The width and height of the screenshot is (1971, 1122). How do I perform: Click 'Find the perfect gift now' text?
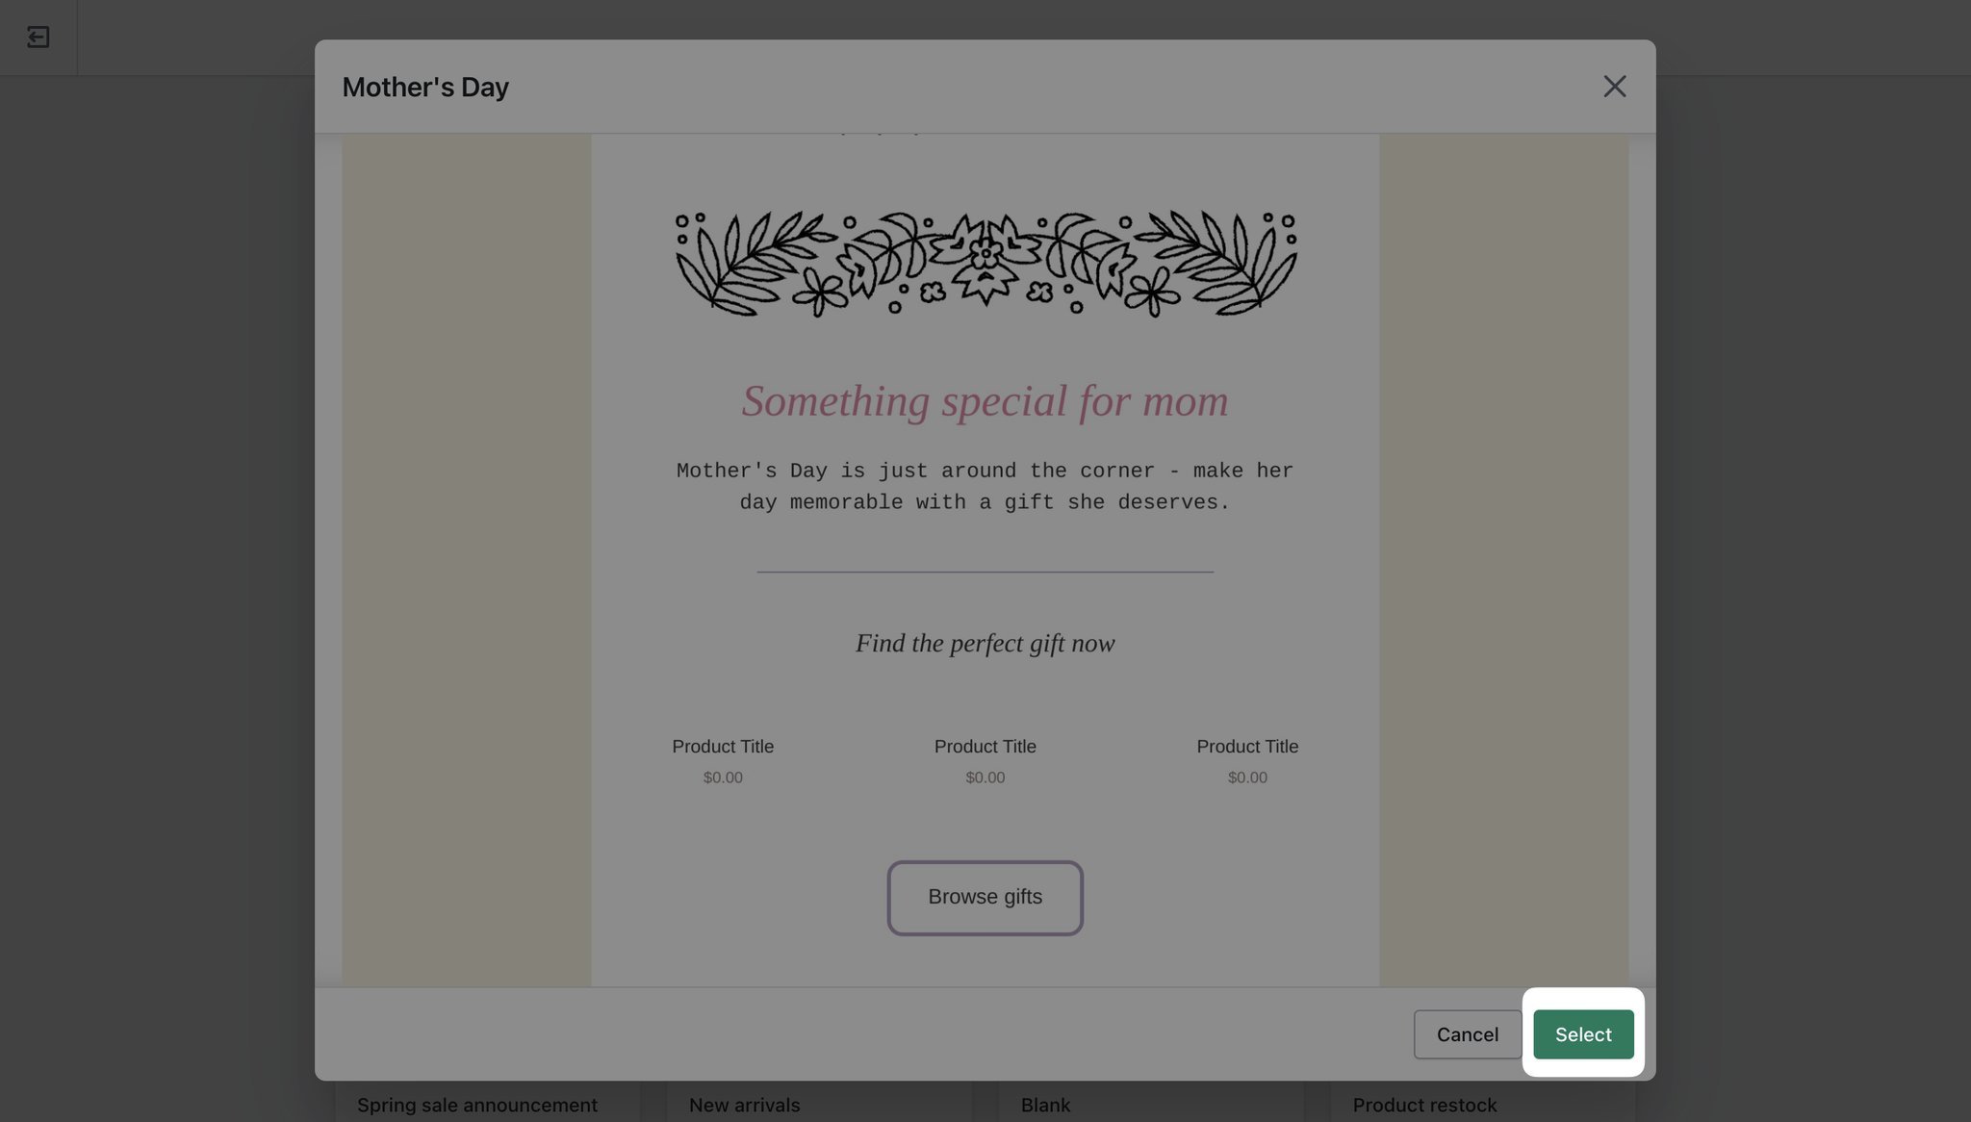985,644
